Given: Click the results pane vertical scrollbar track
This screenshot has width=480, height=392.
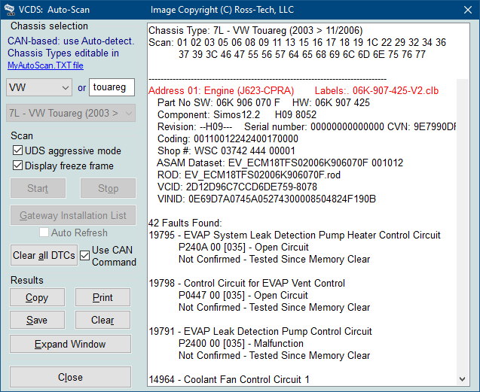Looking at the screenshot, I should (x=462, y=226).
